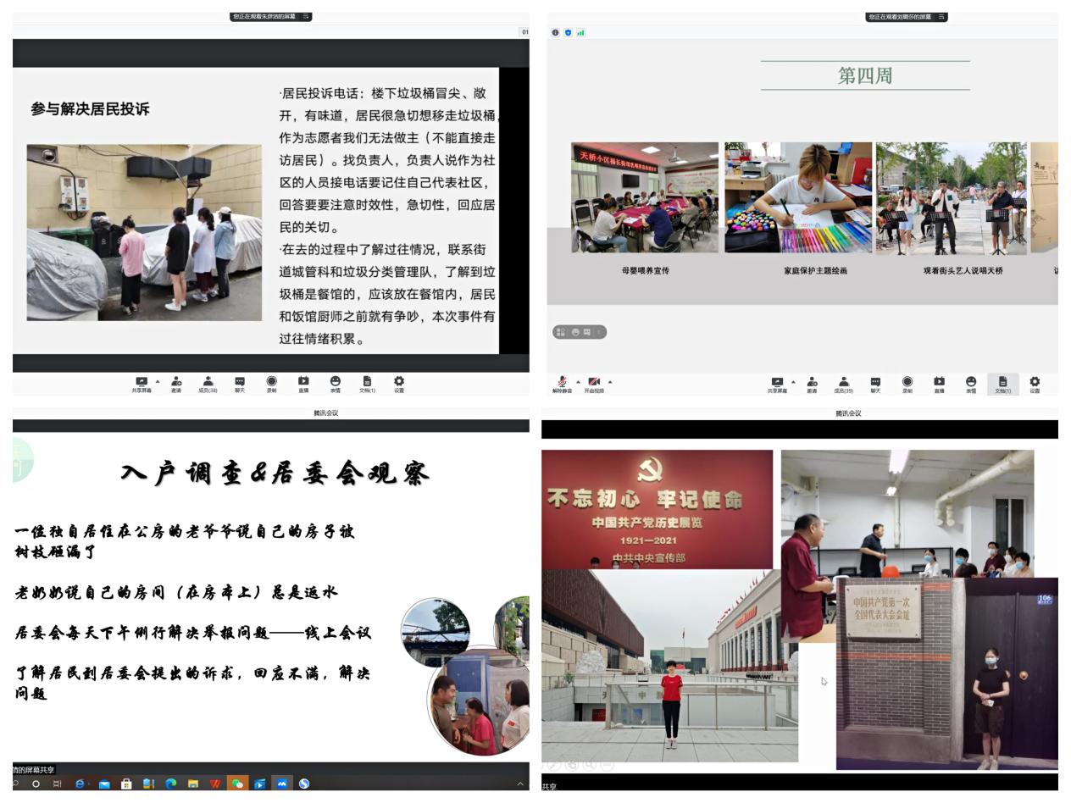Show hidden system tray icons chevron
The image size is (1071, 803).
coord(519,784)
